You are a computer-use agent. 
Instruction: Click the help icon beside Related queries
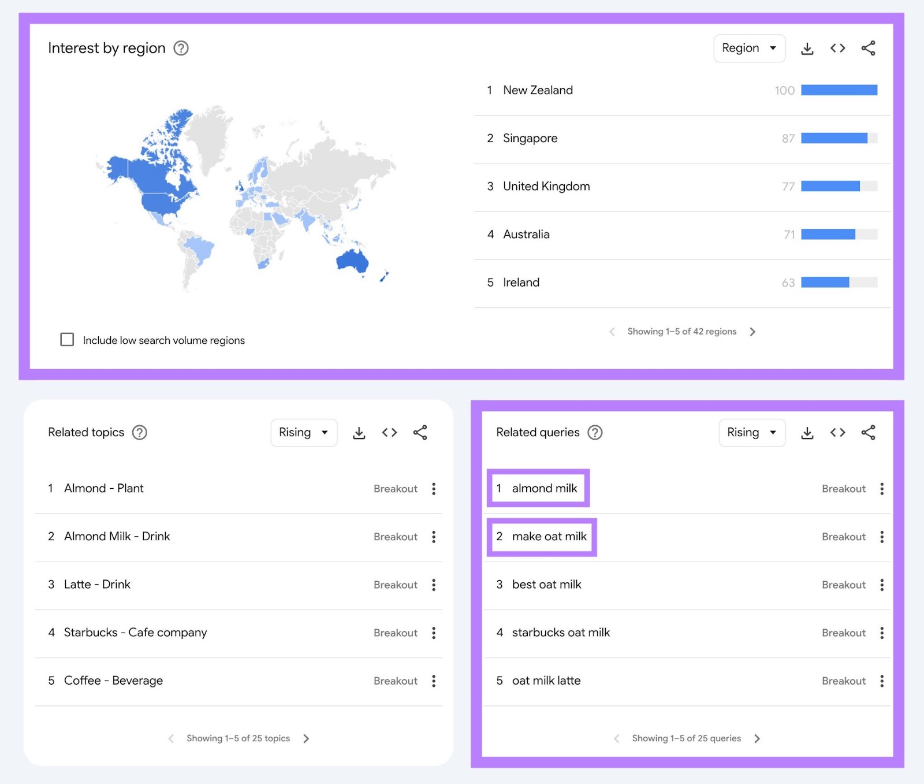(595, 432)
